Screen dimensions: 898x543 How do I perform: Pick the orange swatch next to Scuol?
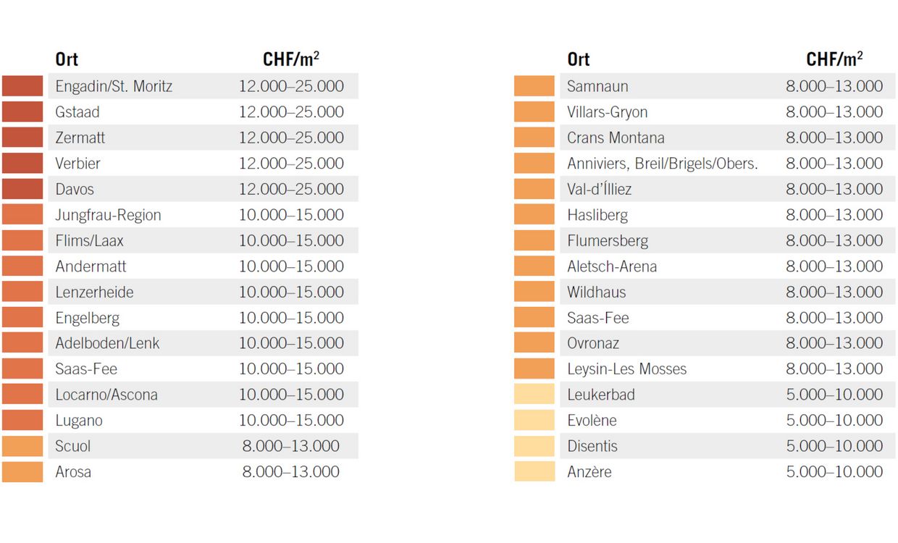coord(22,446)
